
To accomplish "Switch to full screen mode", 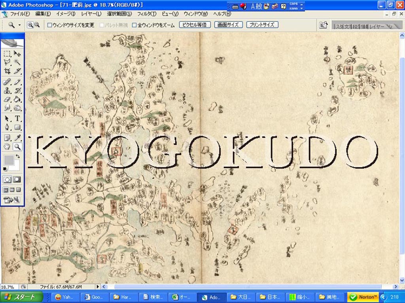I will pyautogui.click(x=18, y=190).
